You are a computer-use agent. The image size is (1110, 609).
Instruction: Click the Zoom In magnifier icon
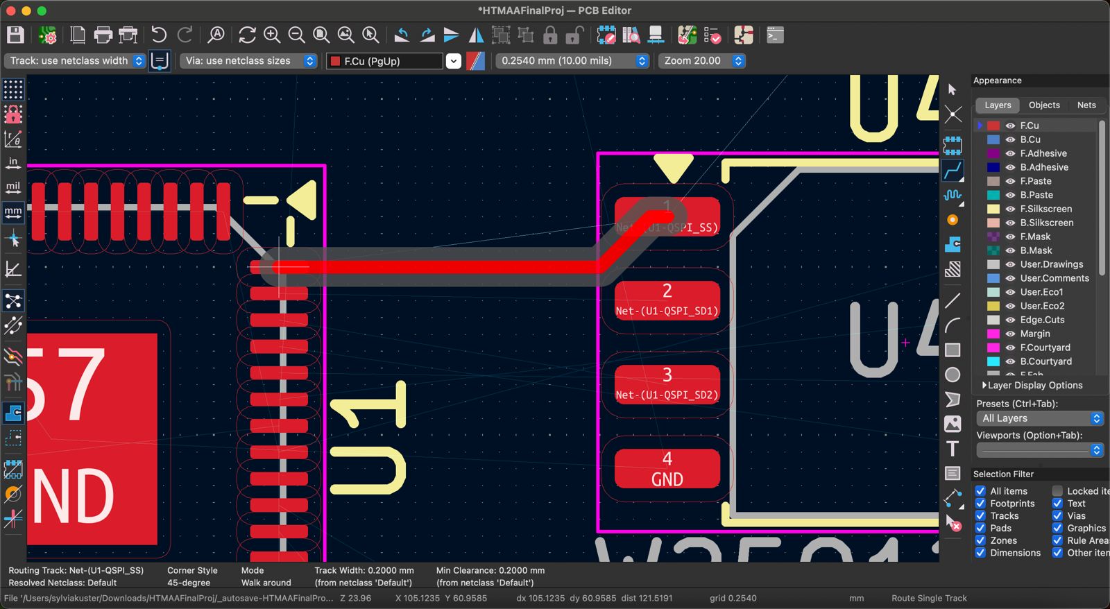(272, 35)
